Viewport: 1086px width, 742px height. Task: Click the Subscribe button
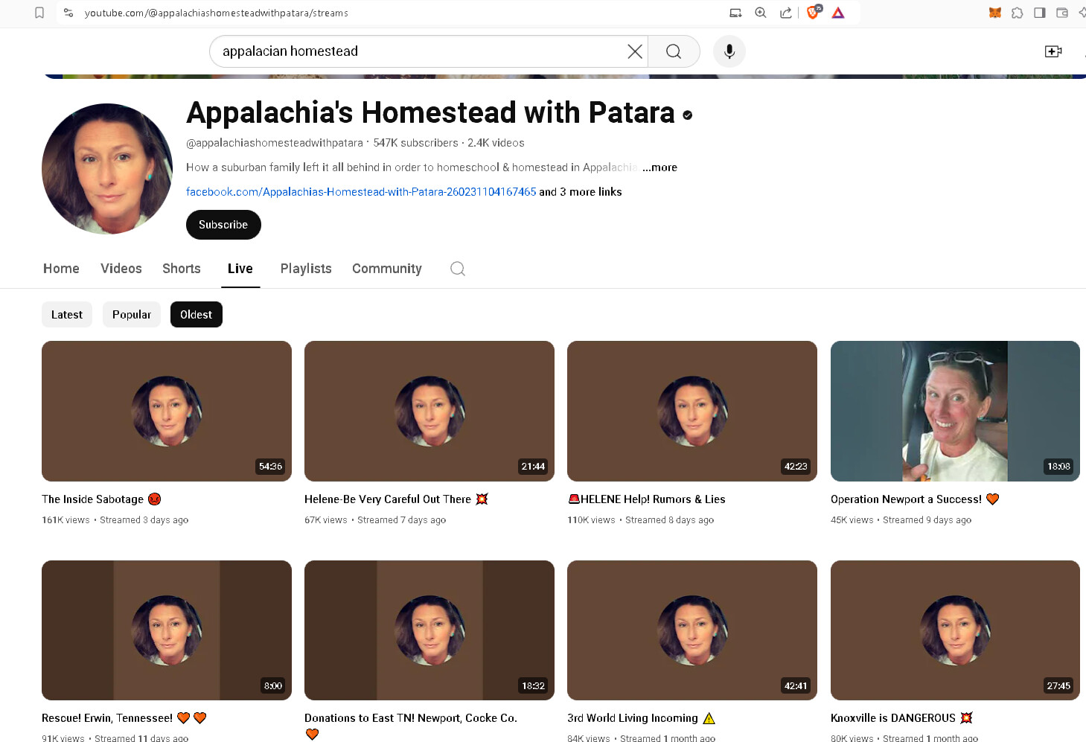pos(223,225)
